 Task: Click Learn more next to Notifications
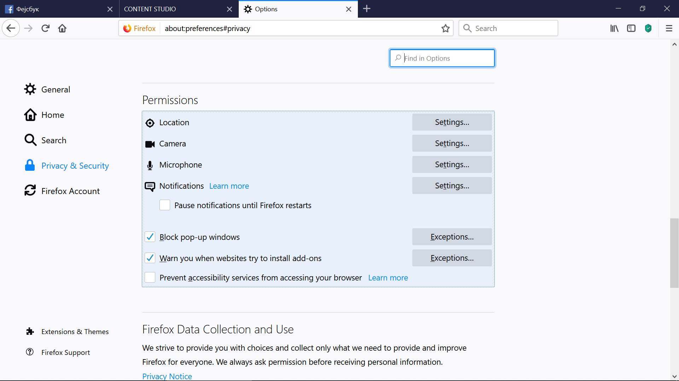pos(229,186)
